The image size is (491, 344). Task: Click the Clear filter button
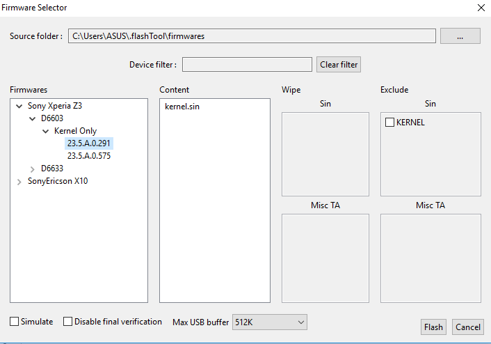(x=339, y=64)
